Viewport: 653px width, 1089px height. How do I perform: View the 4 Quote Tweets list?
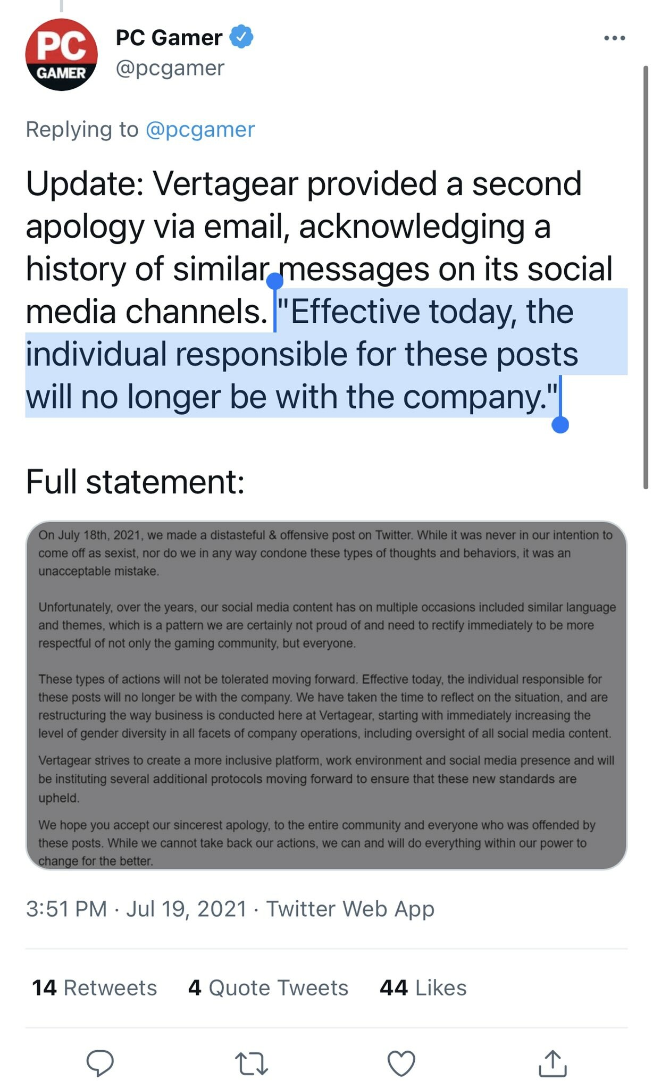[268, 987]
